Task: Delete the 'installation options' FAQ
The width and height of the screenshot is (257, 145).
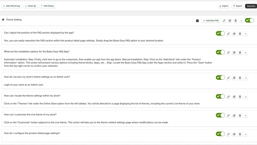Action: (x=240, y=53)
